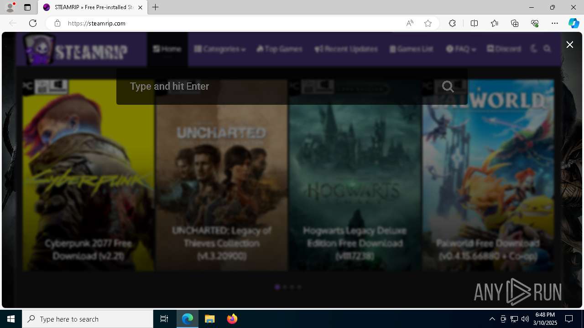584x328 pixels.
Task: Open the Discord link in the site header
Action: 504,49
